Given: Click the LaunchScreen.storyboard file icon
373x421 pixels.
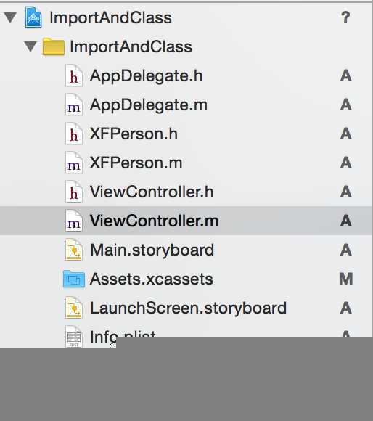Looking at the screenshot, I should pos(74,308).
